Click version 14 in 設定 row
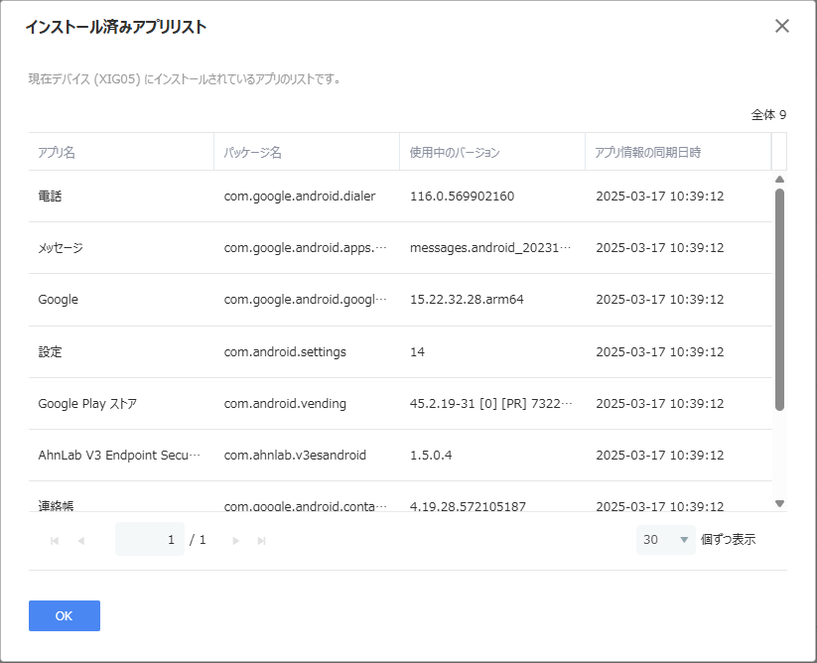Screen dimensions: 817x663 coord(417,352)
